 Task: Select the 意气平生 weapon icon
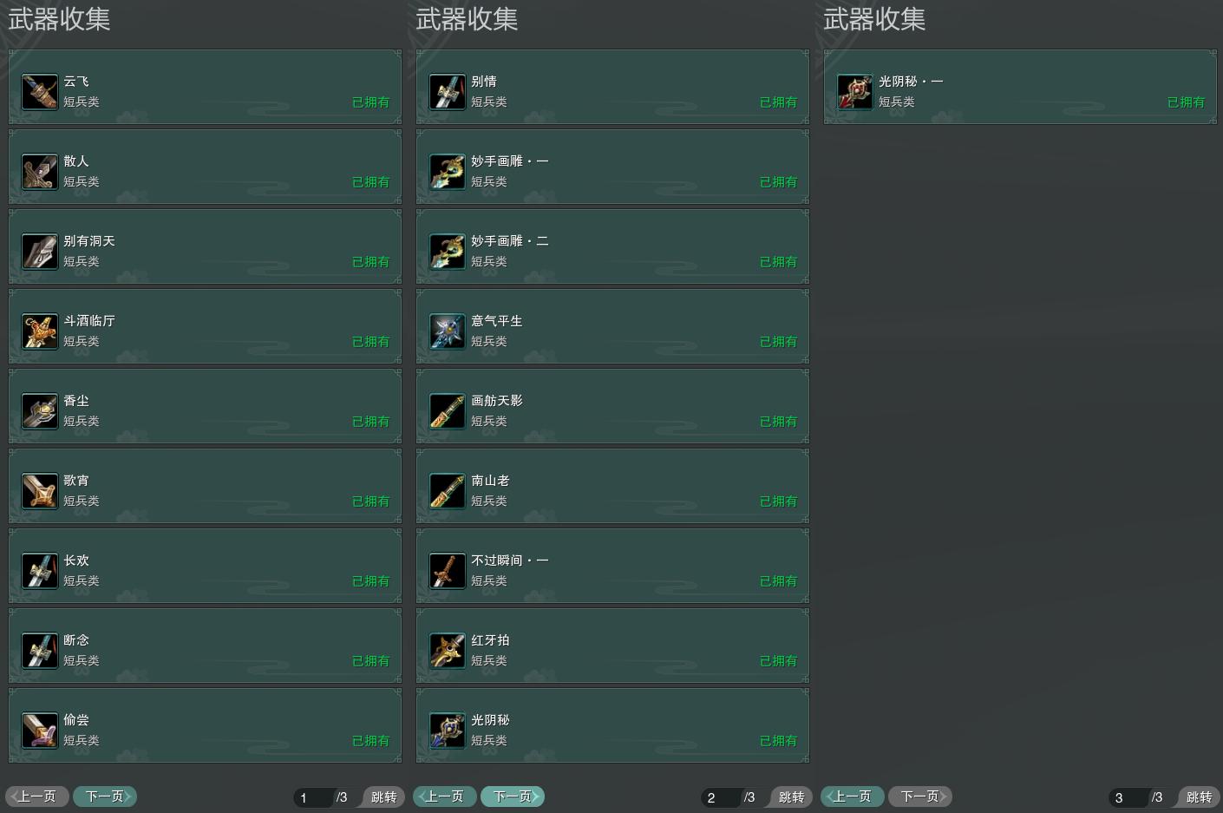[x=448, y=331]
